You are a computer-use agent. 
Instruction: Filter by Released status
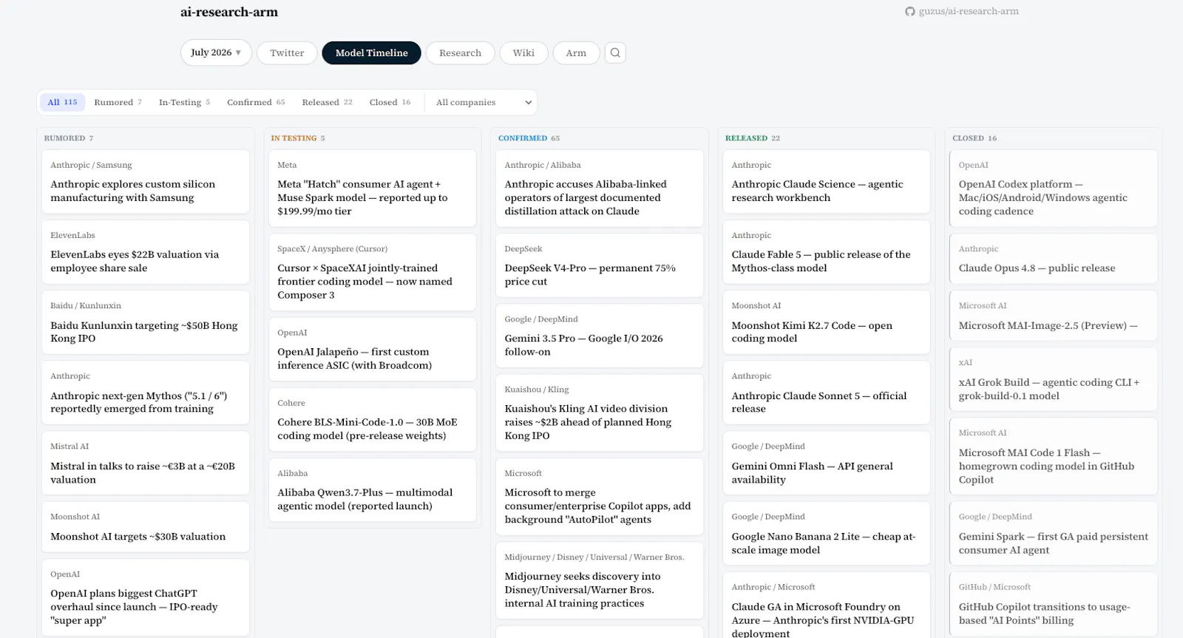(x=327, y=102)
